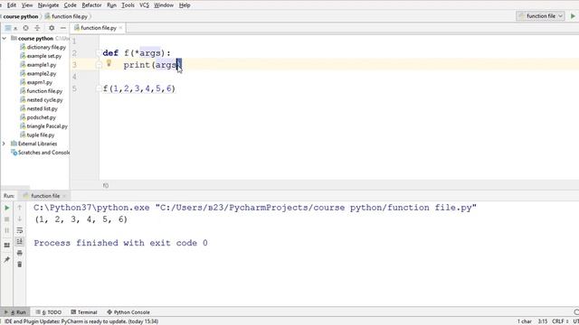Open Project panel settings gear
Viewport: 579px width, 325px height.
click(52, 28)
